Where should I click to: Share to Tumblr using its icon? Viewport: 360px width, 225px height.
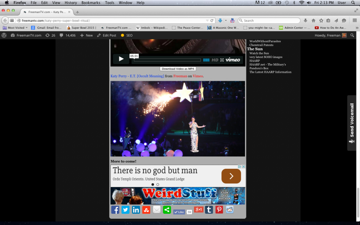pos(209,210)
